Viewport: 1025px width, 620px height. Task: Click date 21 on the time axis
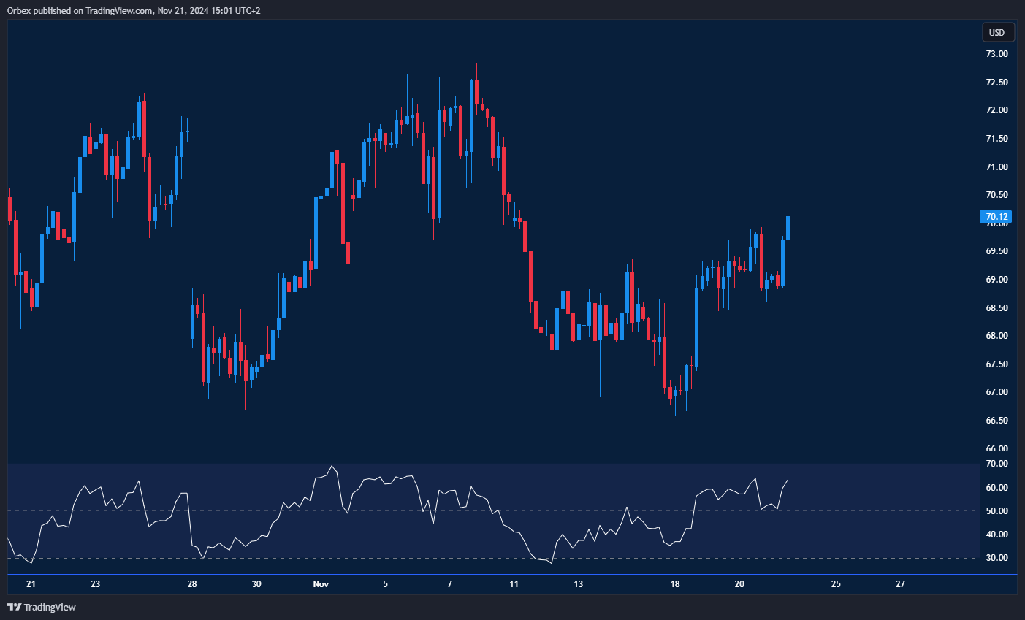coord(31,584)
